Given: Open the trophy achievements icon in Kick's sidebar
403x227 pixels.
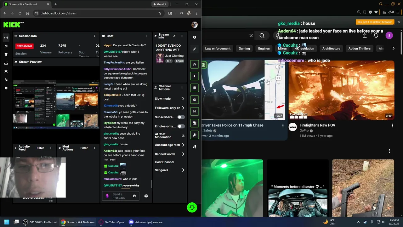Looking at the screenshot, I should tap(6, 55).
